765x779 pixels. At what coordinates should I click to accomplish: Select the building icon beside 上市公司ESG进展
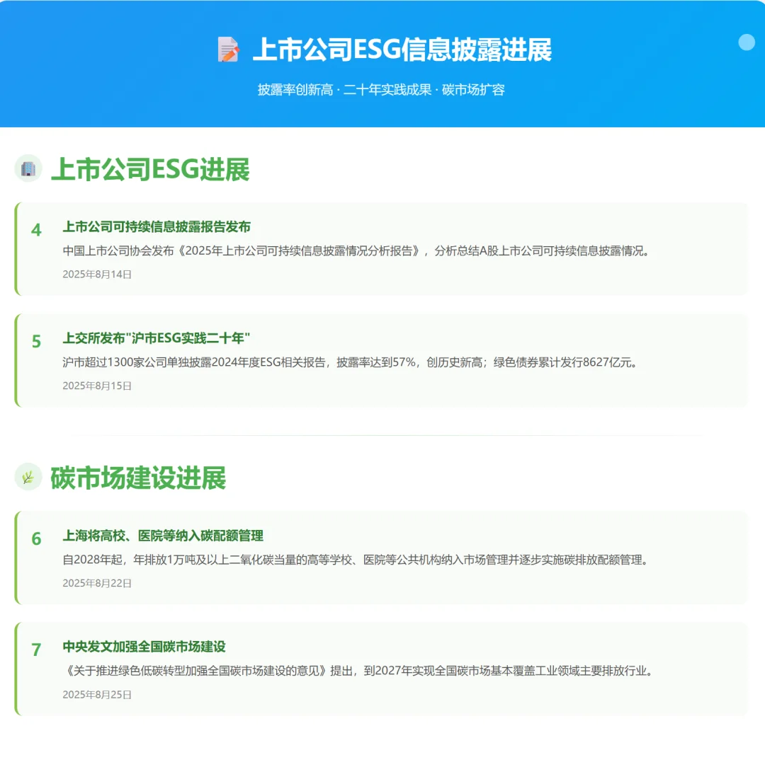(x=28, y=169)
